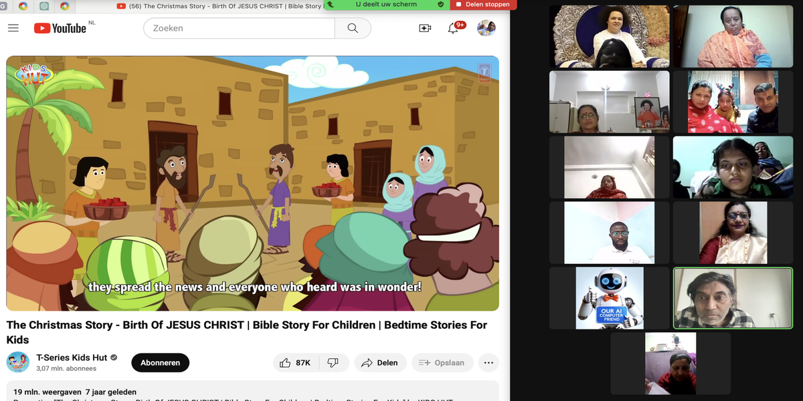Select the green-highlighted active speaker video tile
The height and width of the screenshot is (401, 803).
click(733, 298)
